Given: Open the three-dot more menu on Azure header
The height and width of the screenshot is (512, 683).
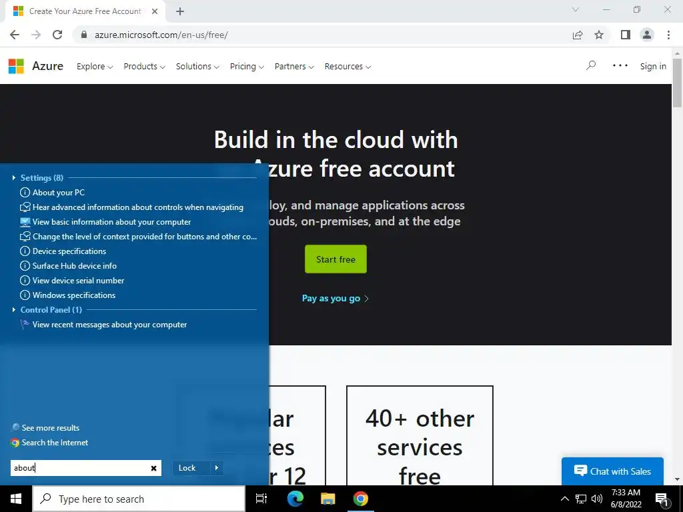Looking at the screenshot, I should [620, 66].
